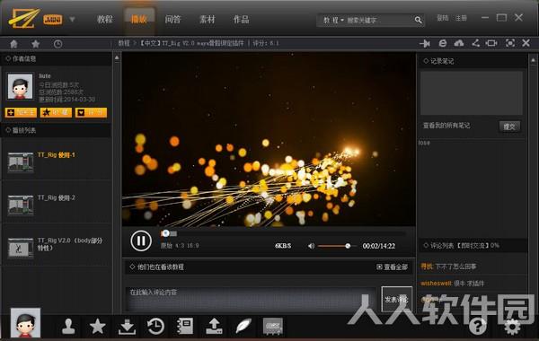
Task: Expand dropdown arrow beside the mini logo
Action: click(72, 19)
